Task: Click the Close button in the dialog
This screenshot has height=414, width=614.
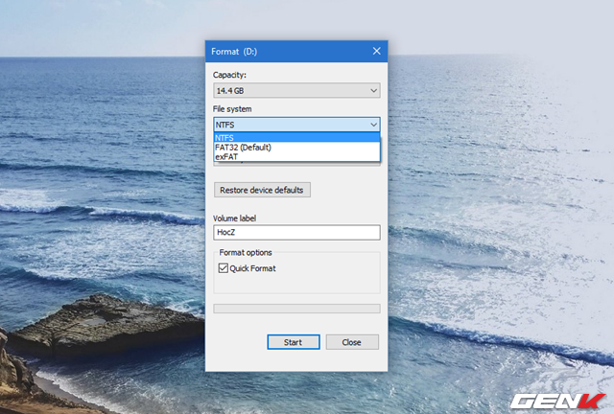Action: 352,342
